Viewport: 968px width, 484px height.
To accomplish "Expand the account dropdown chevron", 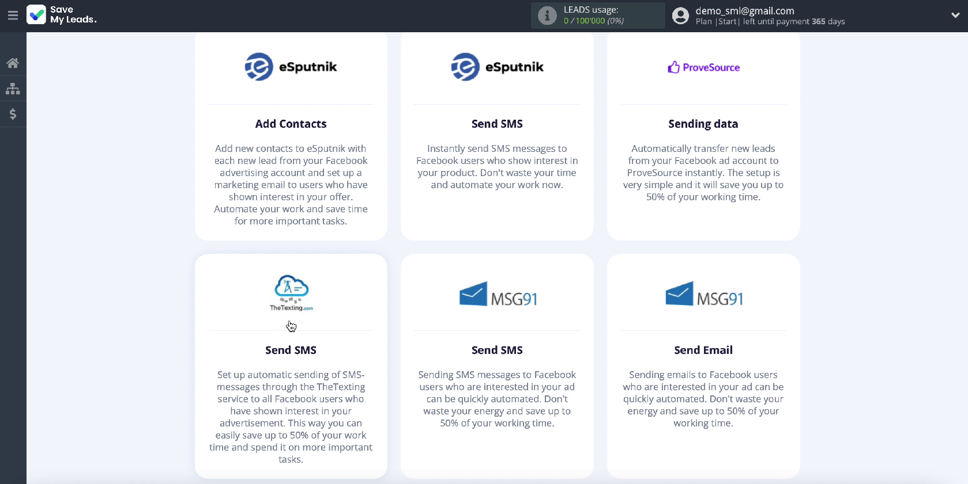I will coord(955,16).
